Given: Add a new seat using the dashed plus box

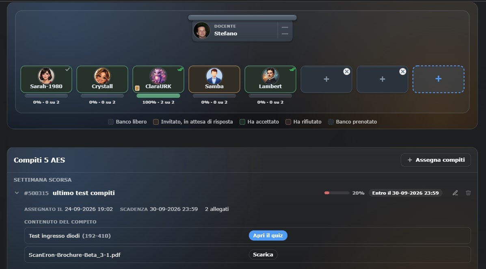Looking at the screenshot, I should click(x=438, y=79).
